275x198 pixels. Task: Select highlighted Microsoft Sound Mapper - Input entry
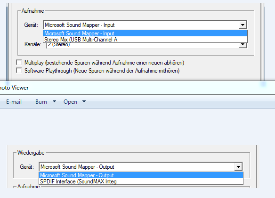[x=145, y=33]
